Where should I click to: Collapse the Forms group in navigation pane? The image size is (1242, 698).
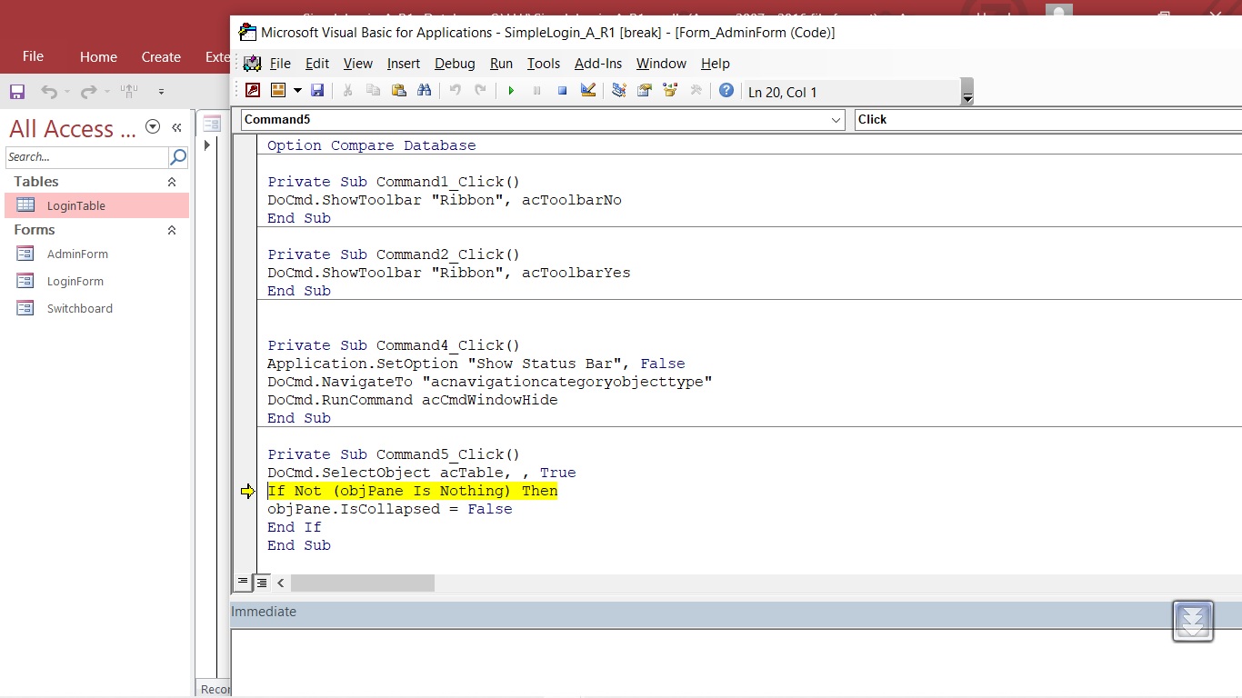pos(172,230)
